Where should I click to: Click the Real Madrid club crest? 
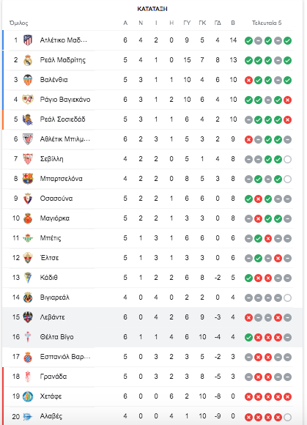click(x=28, y=60)
